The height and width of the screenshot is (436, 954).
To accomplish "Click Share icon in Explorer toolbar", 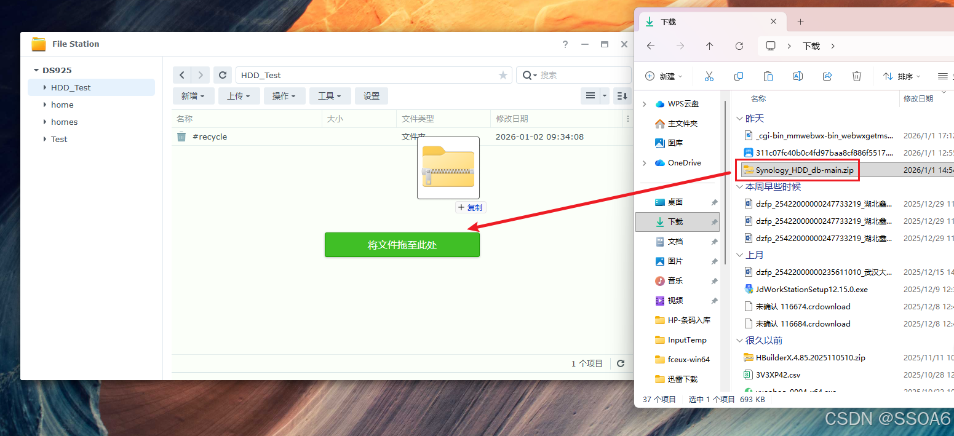I will (x=827, y=76).
